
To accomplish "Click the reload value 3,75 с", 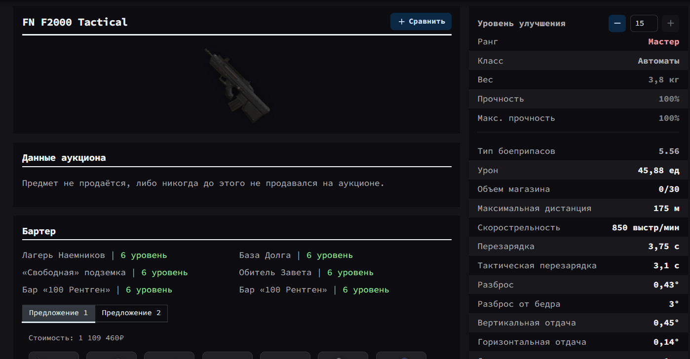I will click(x=664, y=247).
